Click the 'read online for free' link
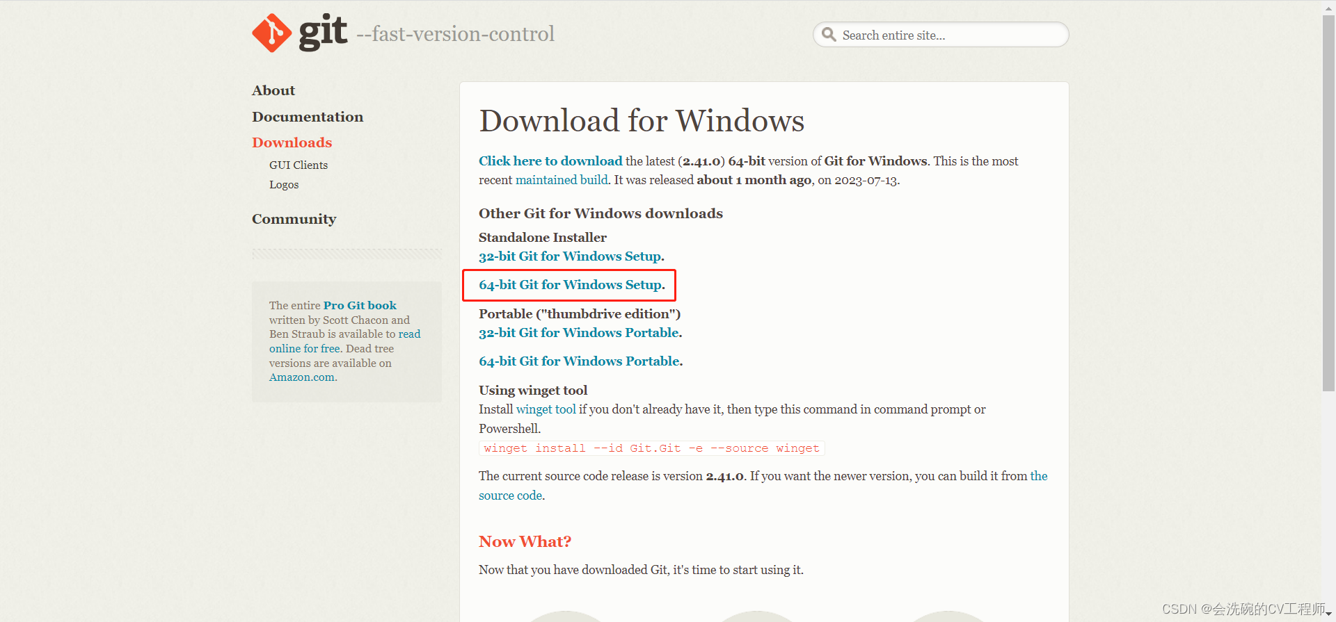Viewport: 1336px width, 622px height. [x=345, y=341]
